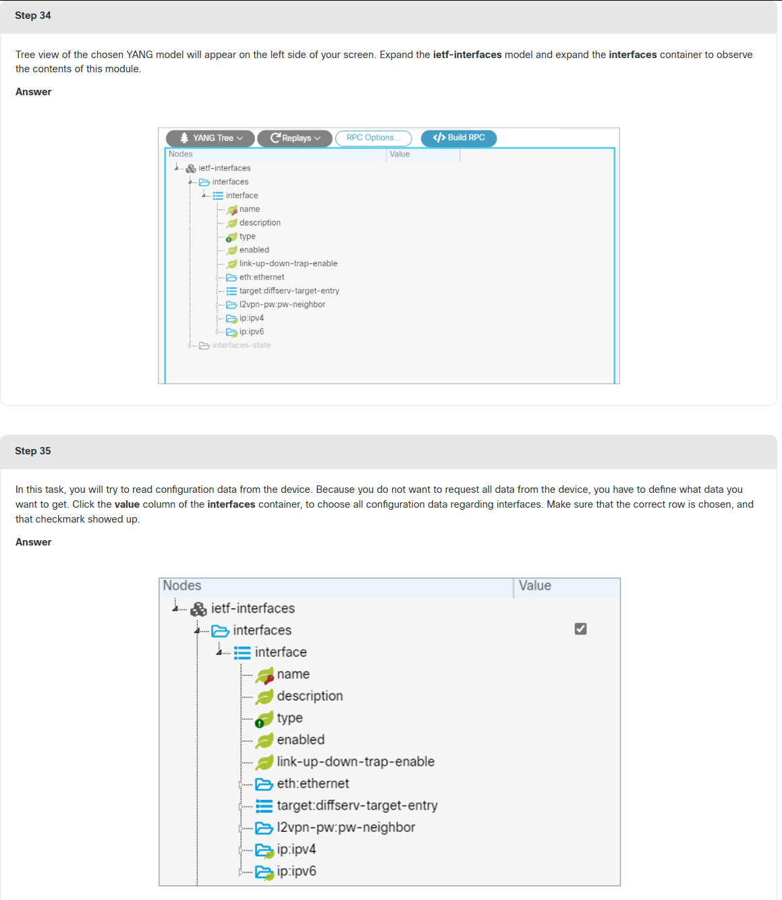Click target:diffserv-target-entry list icon in Step 35 tree
Viewport: 782px width, 900px height.
[x=264, y=805]
